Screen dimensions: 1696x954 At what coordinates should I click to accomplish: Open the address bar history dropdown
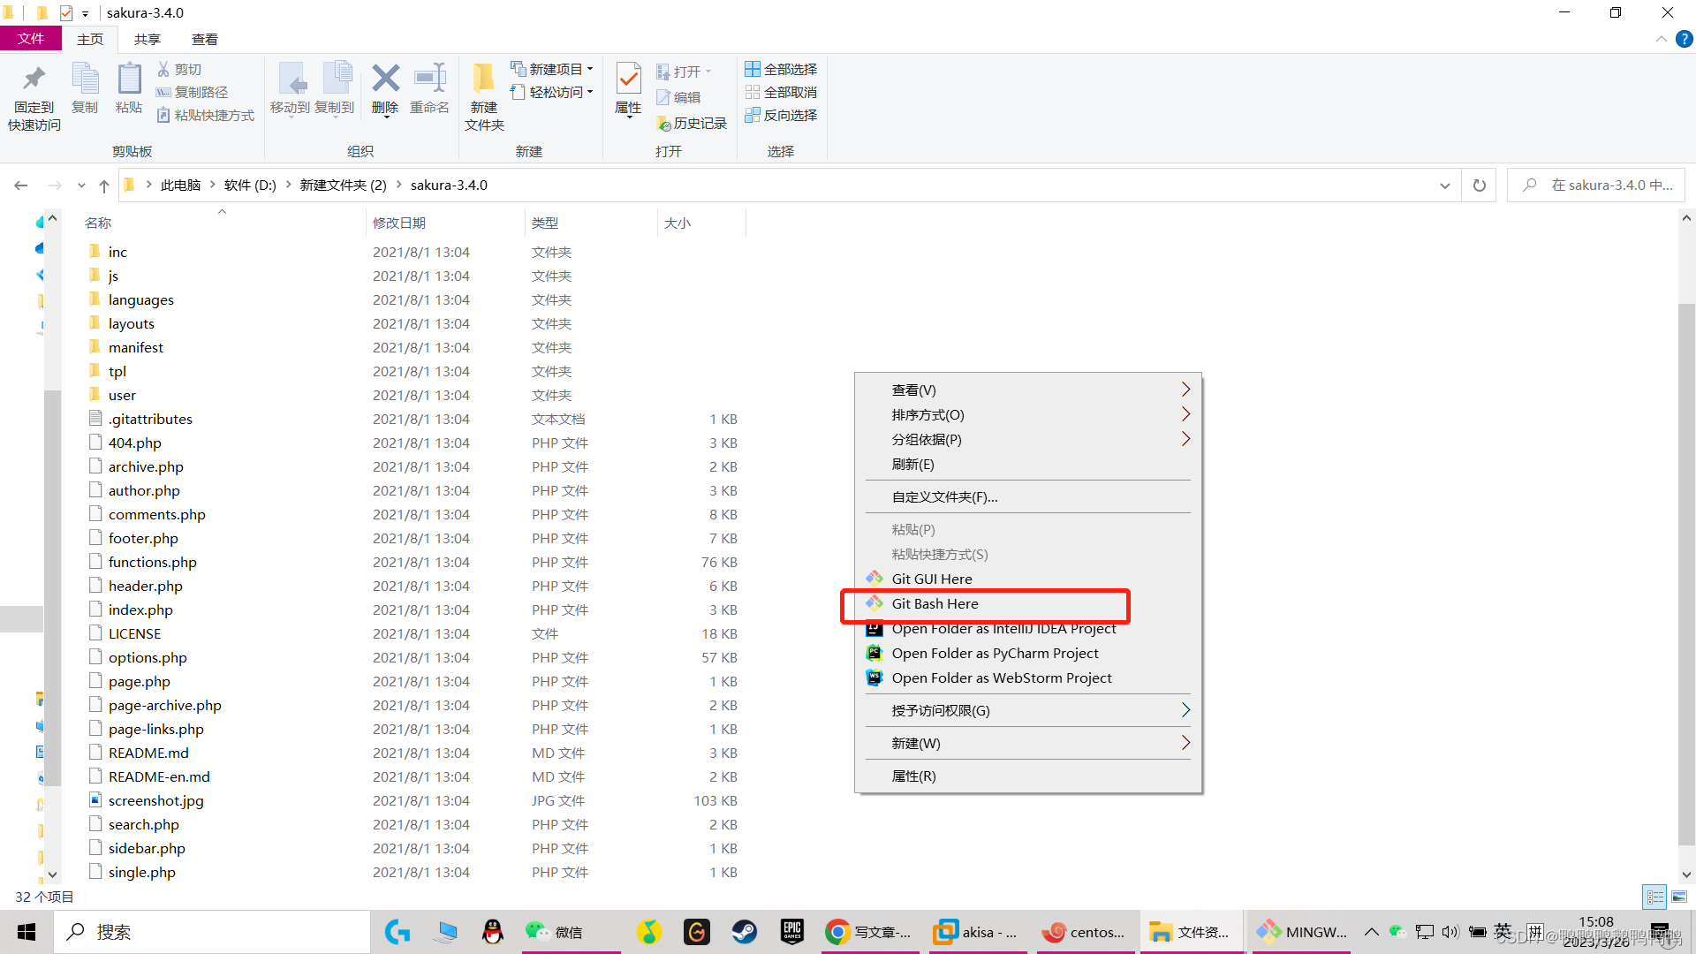(1445, 185)
